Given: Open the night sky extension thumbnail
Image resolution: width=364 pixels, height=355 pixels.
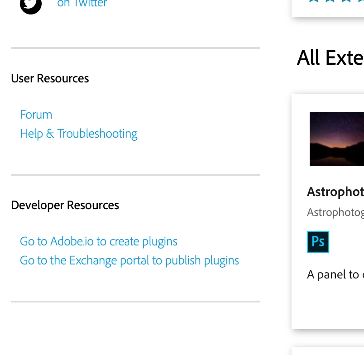Looking at the screenshot, I should pos(337,139).
